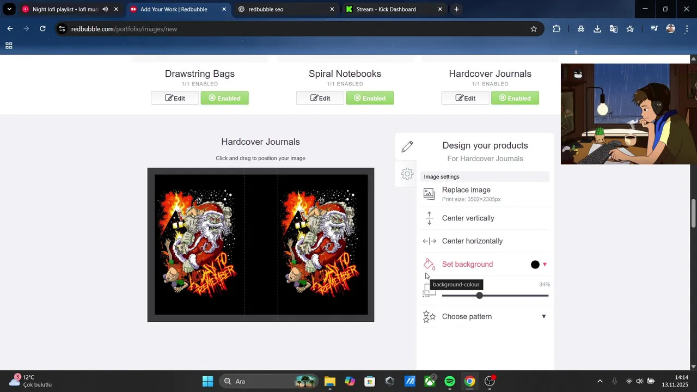This screenshot has width=697, height=392.
Task: Expand the Set background colour dropdown arrow
Action: pos(545,265)
